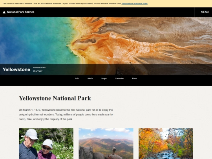The width and height of the screenshot is (212, 159).
Task: Go to the Info nav item
Action: coord(77,79)
